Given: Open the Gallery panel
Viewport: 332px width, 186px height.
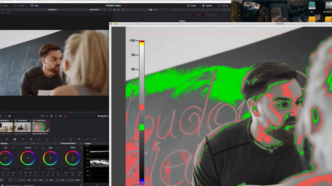Looking at the screenshot, I should pyautogui.click(x=4, y=6).
